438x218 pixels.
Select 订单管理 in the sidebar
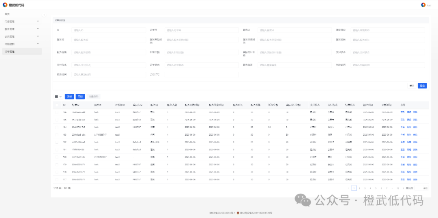22,52
